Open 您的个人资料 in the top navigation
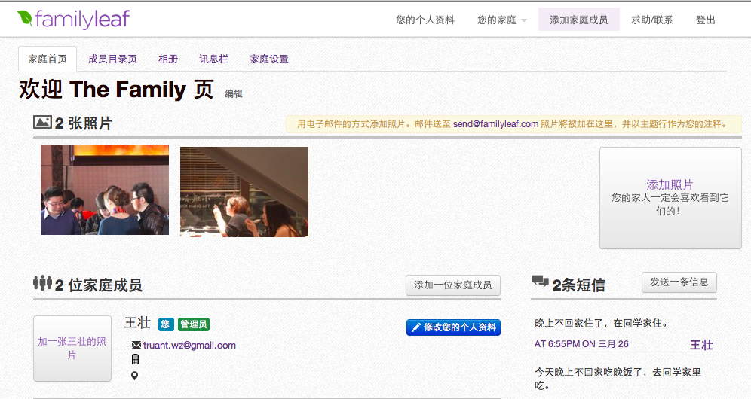 point(425,20)
